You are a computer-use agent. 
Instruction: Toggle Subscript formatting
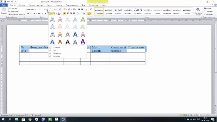click(x=42, y=13)
